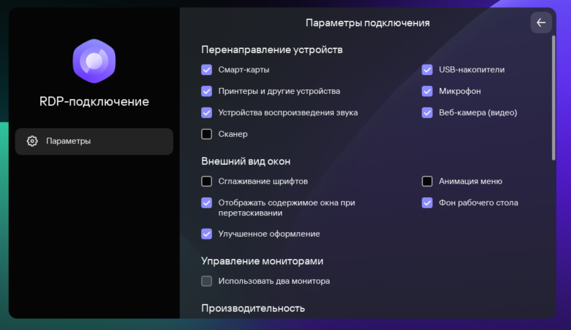
Task: Uncheck Принтеры и другие устройства checkbox
Action: [x=206, y=91]
